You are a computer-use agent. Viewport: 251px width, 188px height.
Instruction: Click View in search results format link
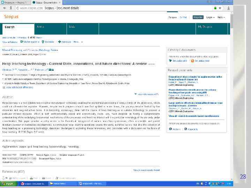(146, 170)
